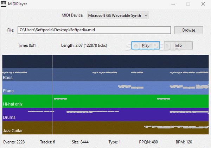The width and height of the screenshot is (211, 148).
Task: Click the Type: 1 status entry
Action: tap(115, 142)
